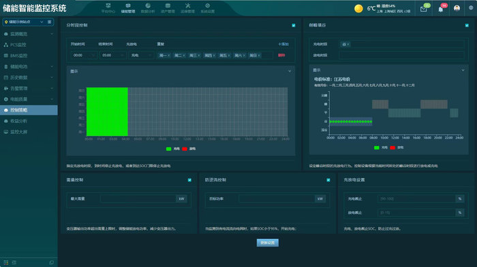This screenshot has height=267, width=477.
Task: Click the 放电截止 percent input field
Action: click(416, 213)
